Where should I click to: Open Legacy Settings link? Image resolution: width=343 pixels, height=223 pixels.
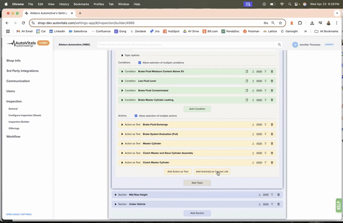point(18,214)
